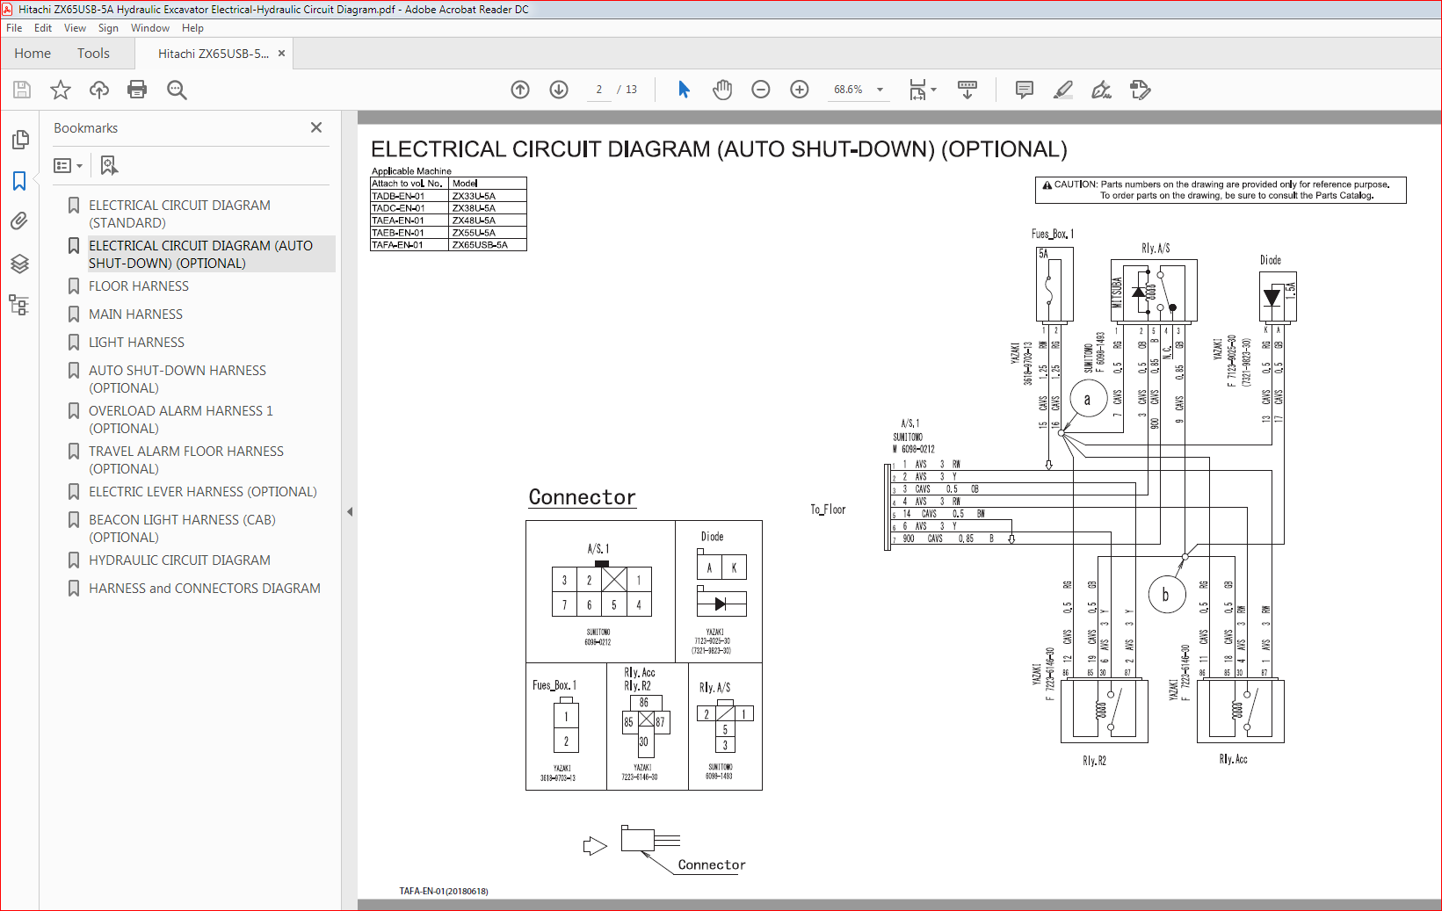Open bookmark ELECTRICAL CIRCUIT DIAGRAM (AUTO SHUT-DOWN)
The height and width of the screenshot is (911, 1442).
pos(200,255)
